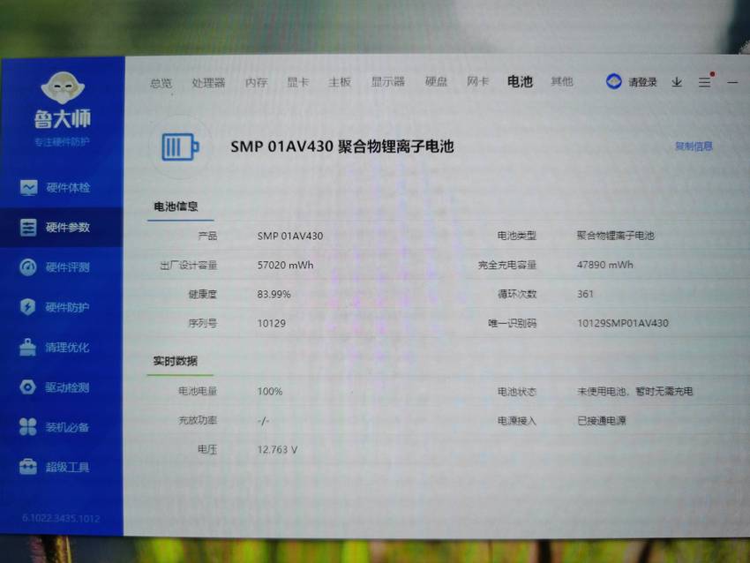Minimize the Lu Dashi window

click(732, 82)
